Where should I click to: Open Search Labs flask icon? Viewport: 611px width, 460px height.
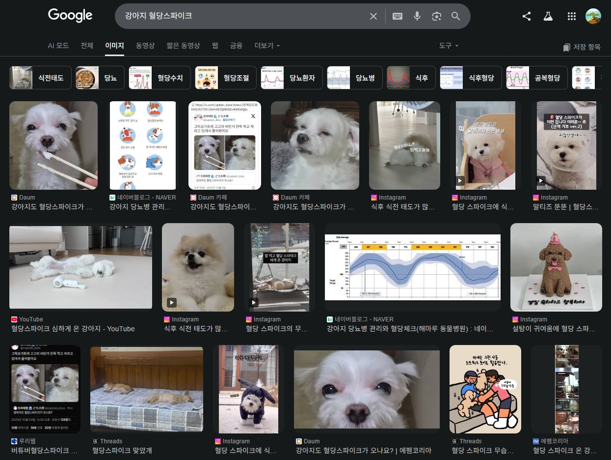[548, 16]
